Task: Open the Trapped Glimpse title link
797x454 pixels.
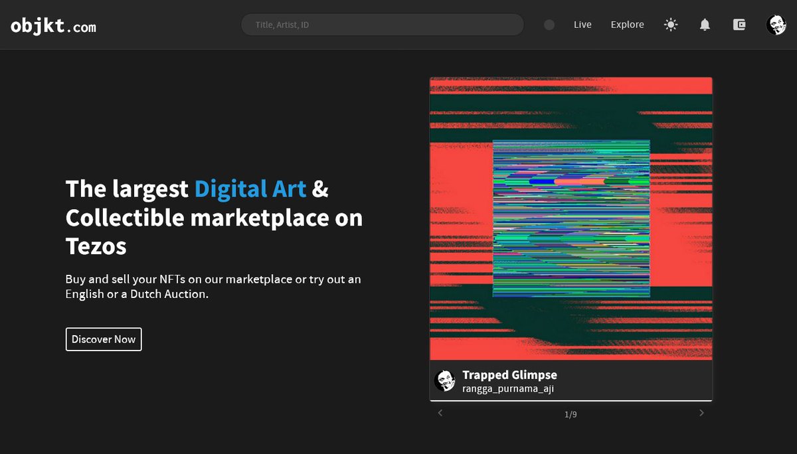Action: 509,375
